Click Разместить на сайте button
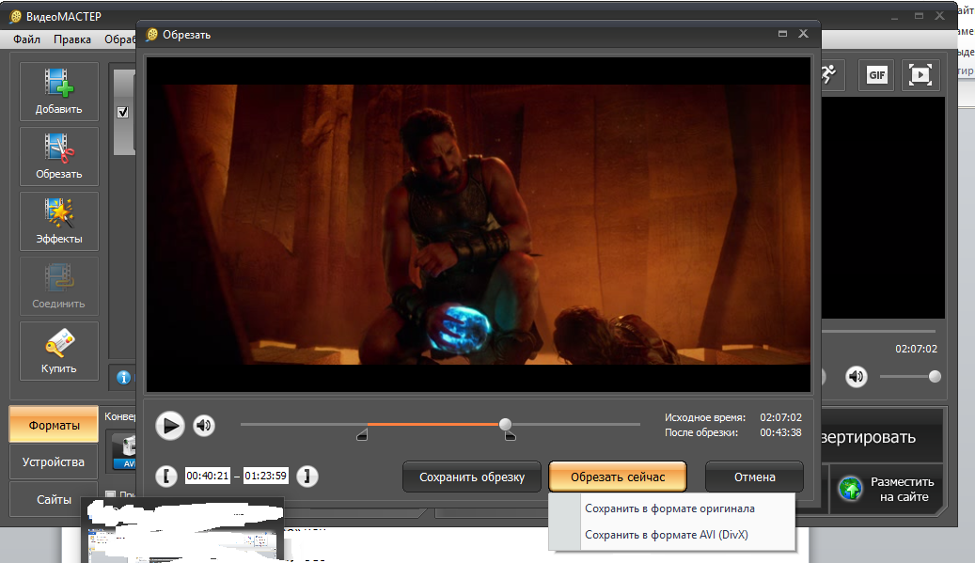Viewport: 975px width, 563px height. (x=887, y=489)
